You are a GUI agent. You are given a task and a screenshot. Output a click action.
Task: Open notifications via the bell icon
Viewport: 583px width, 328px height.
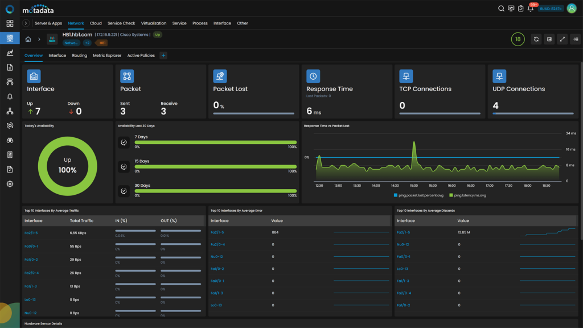(531, 9)
